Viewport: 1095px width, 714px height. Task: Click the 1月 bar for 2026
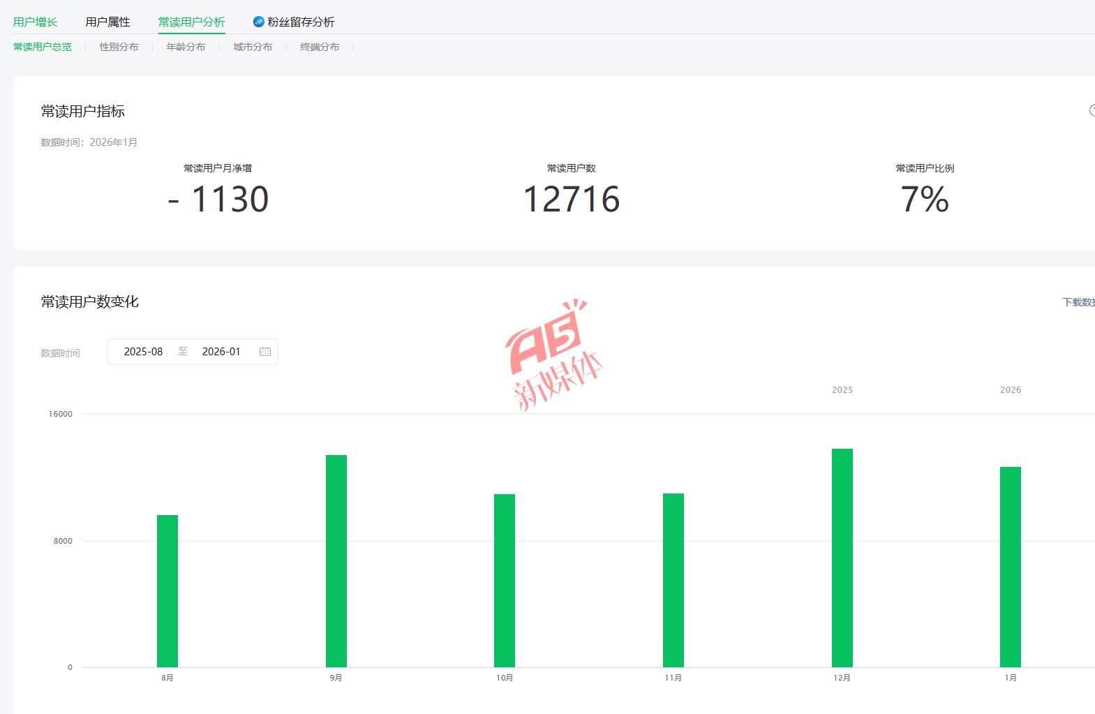pos(1011,567)
